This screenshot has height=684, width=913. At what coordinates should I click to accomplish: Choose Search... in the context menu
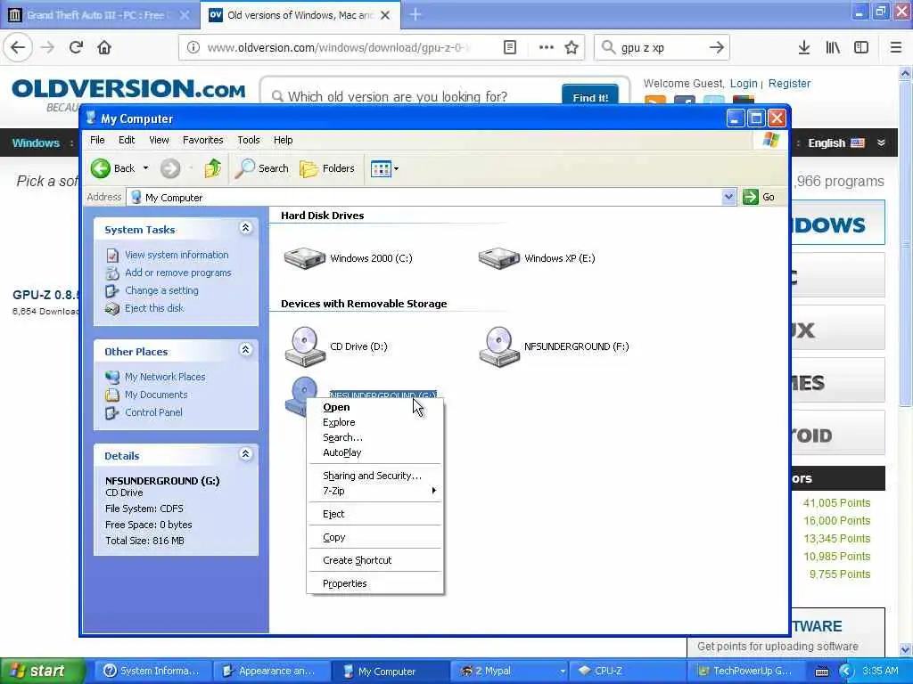(x=375, y=437)
